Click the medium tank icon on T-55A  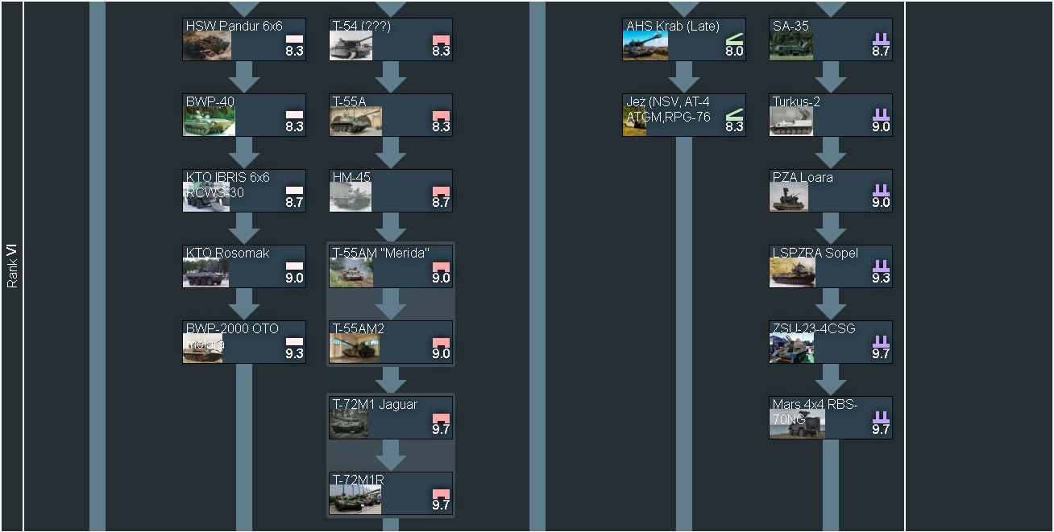(x=441, y=114)
